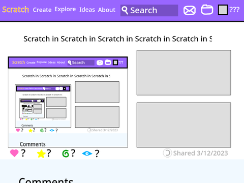Viewport: 244px width, 183px height.
Task: Click small Shared 3/12/2023 in nested project
Action: (105, 130)
